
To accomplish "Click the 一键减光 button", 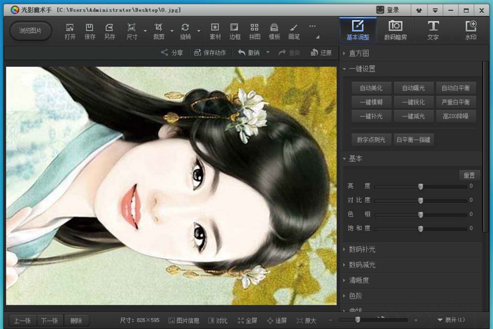I will 414,116.
